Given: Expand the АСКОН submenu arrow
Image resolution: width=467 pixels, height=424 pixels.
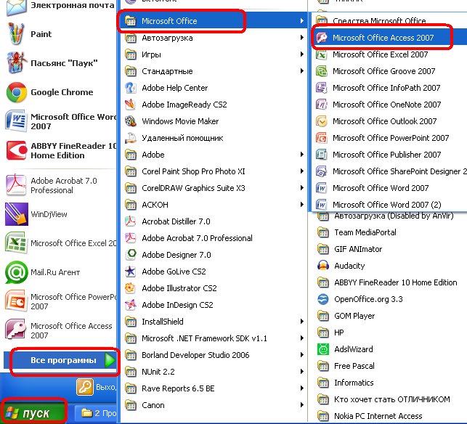Looking at the screenshot, I should [302, 205].
